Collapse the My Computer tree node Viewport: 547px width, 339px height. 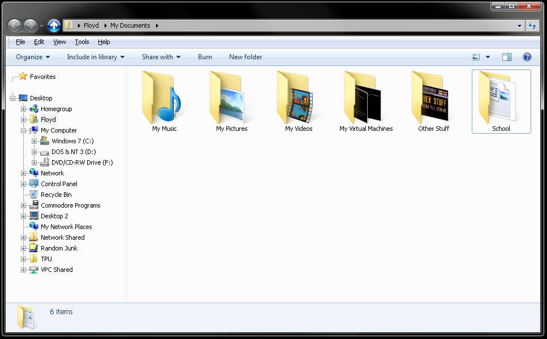[x=24, y=130]
